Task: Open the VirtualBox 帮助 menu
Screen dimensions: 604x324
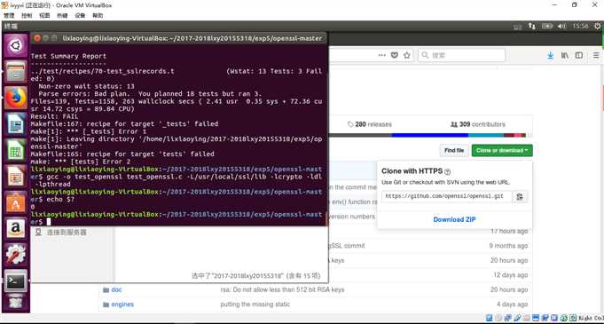Action: tap(98, 15)
